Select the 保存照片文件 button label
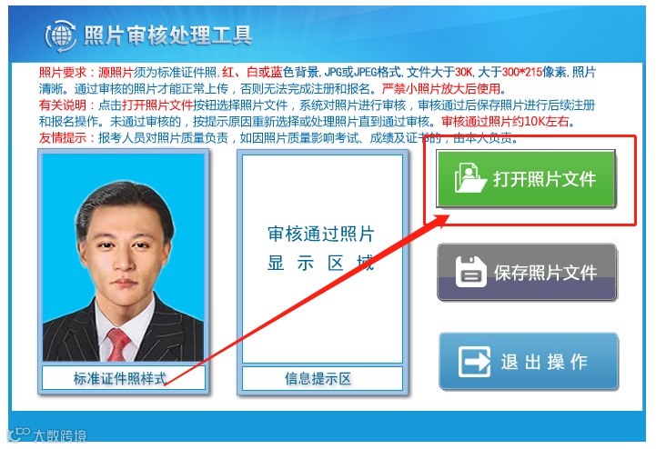The image size is (656, 449). [x=545, y=273]
